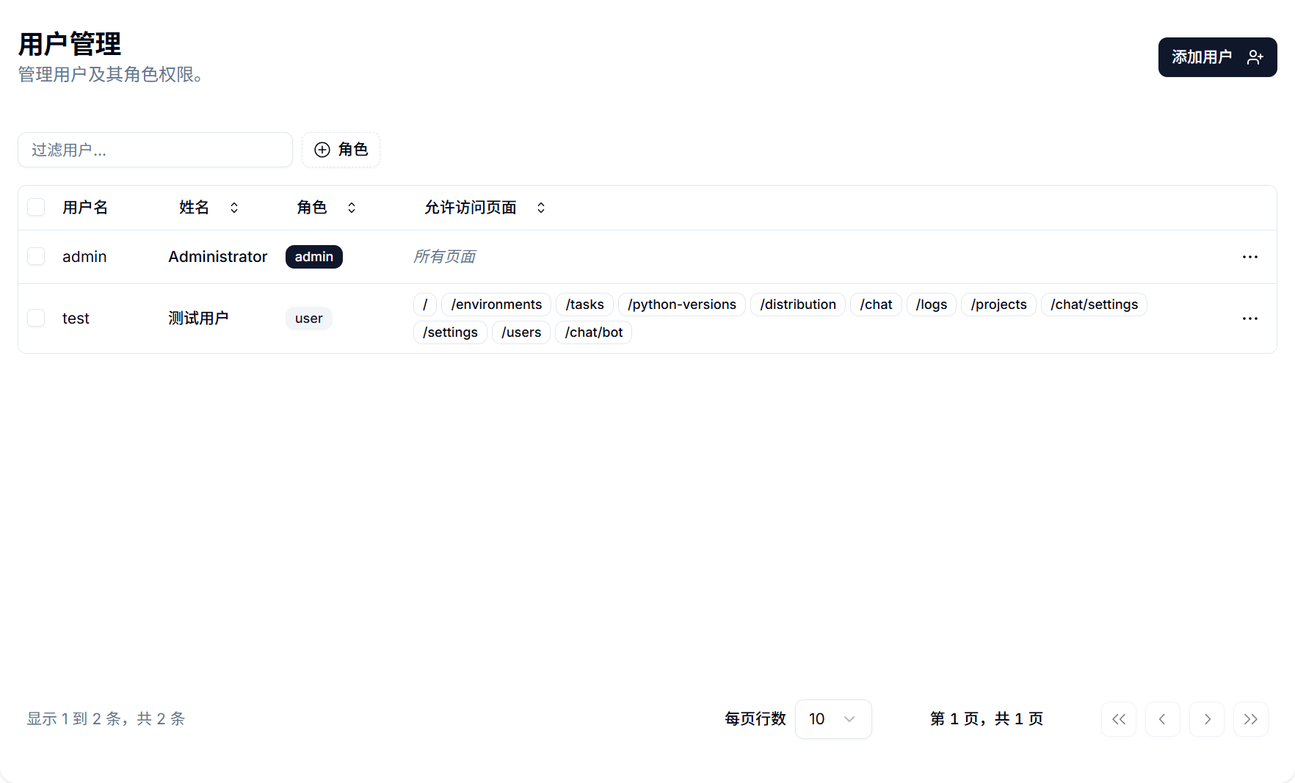Check the checkbox for the test row

click(x=36, y=318)
